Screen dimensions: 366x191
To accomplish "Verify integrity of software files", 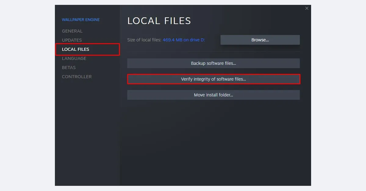I will tap(213, 79).
